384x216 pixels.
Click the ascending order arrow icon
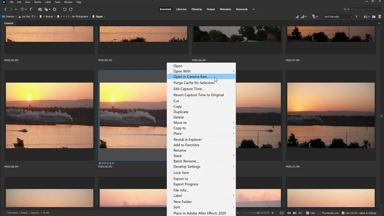tap(356, 17)
